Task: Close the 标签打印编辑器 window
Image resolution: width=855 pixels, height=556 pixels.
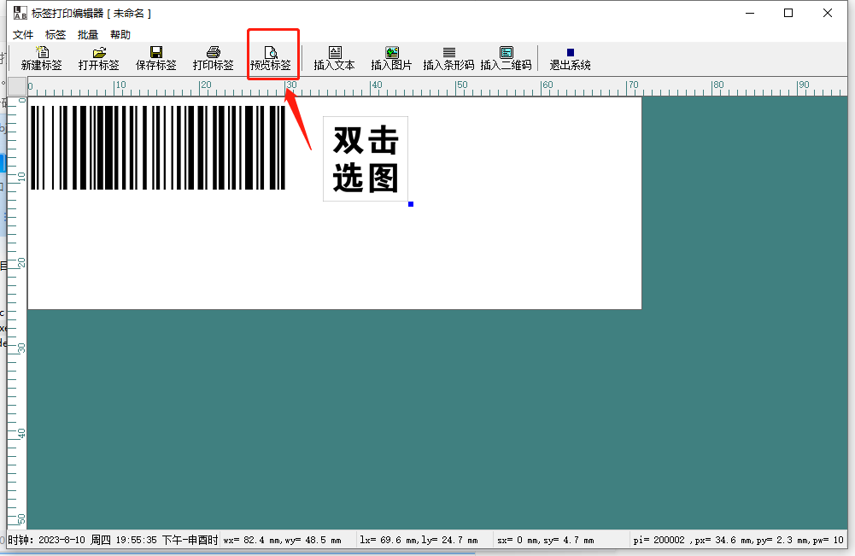Action: point(827,13)
